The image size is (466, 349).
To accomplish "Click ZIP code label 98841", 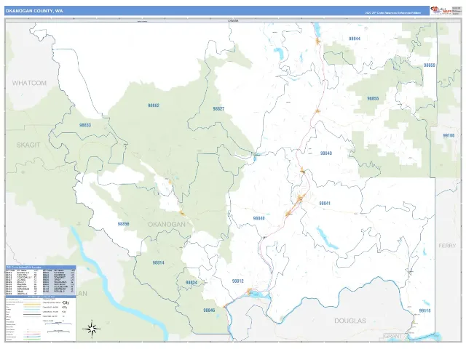I will (325, 204).
